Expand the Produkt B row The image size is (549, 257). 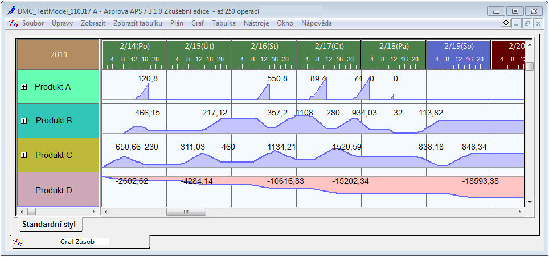tap(23, 121)
